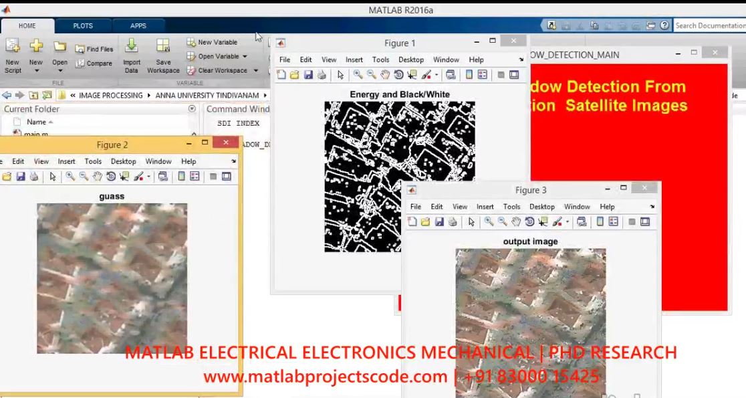Image resolution: width=746 pixels, height=398 pixels.
Task: Click the Save Workspace icon
Action: [163, 46]
